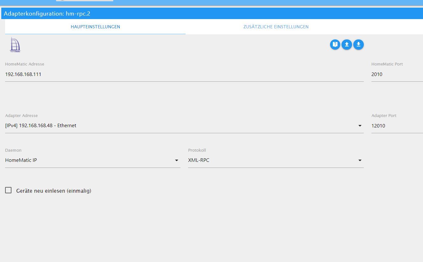Screen dimensions: 423x262
Task: Click the HomeMatic Port field with 2010
Action: click(397, 74)
